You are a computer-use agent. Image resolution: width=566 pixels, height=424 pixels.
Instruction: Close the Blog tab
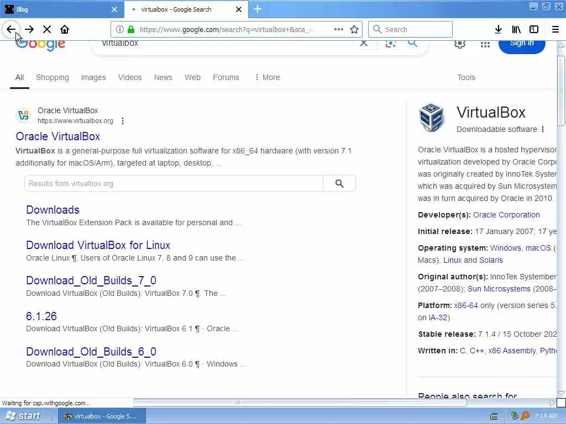[x=114, y=9]
